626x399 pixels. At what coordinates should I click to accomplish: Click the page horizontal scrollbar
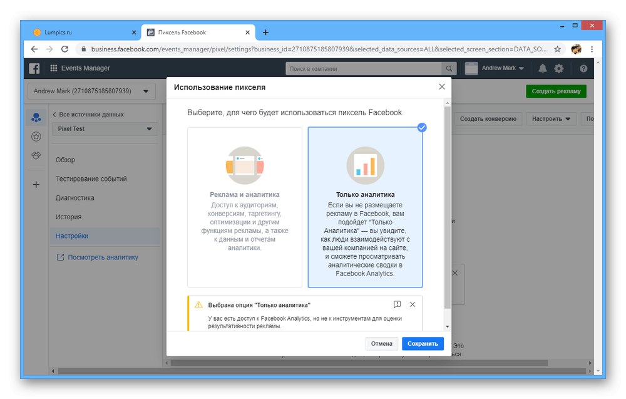(321, 371)
